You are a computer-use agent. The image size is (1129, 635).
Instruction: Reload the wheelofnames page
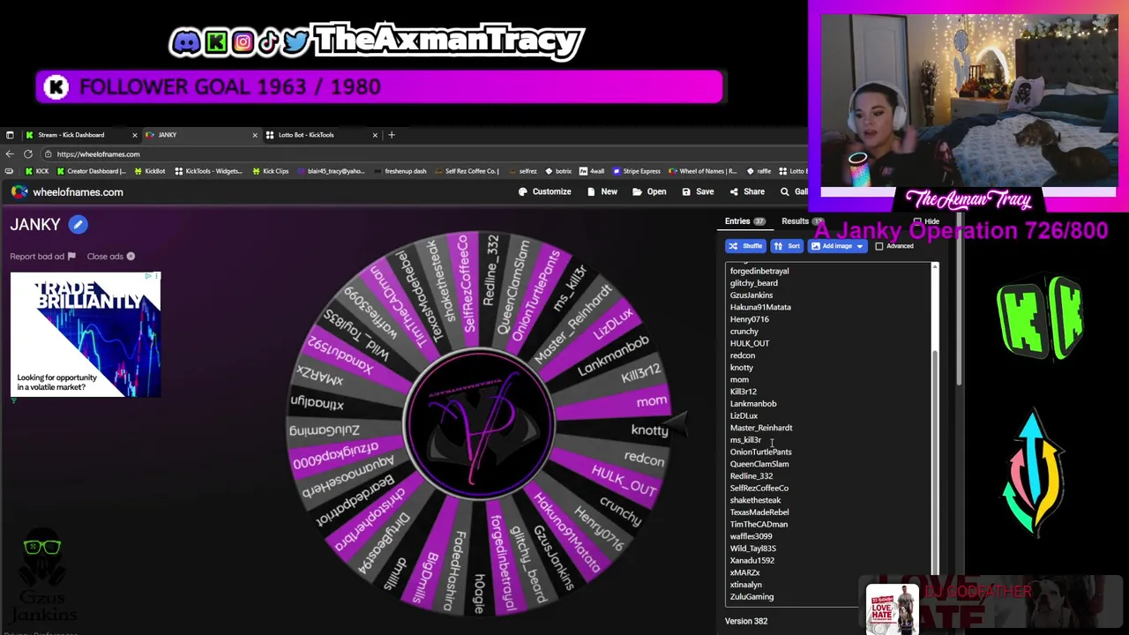pos(28,154)
